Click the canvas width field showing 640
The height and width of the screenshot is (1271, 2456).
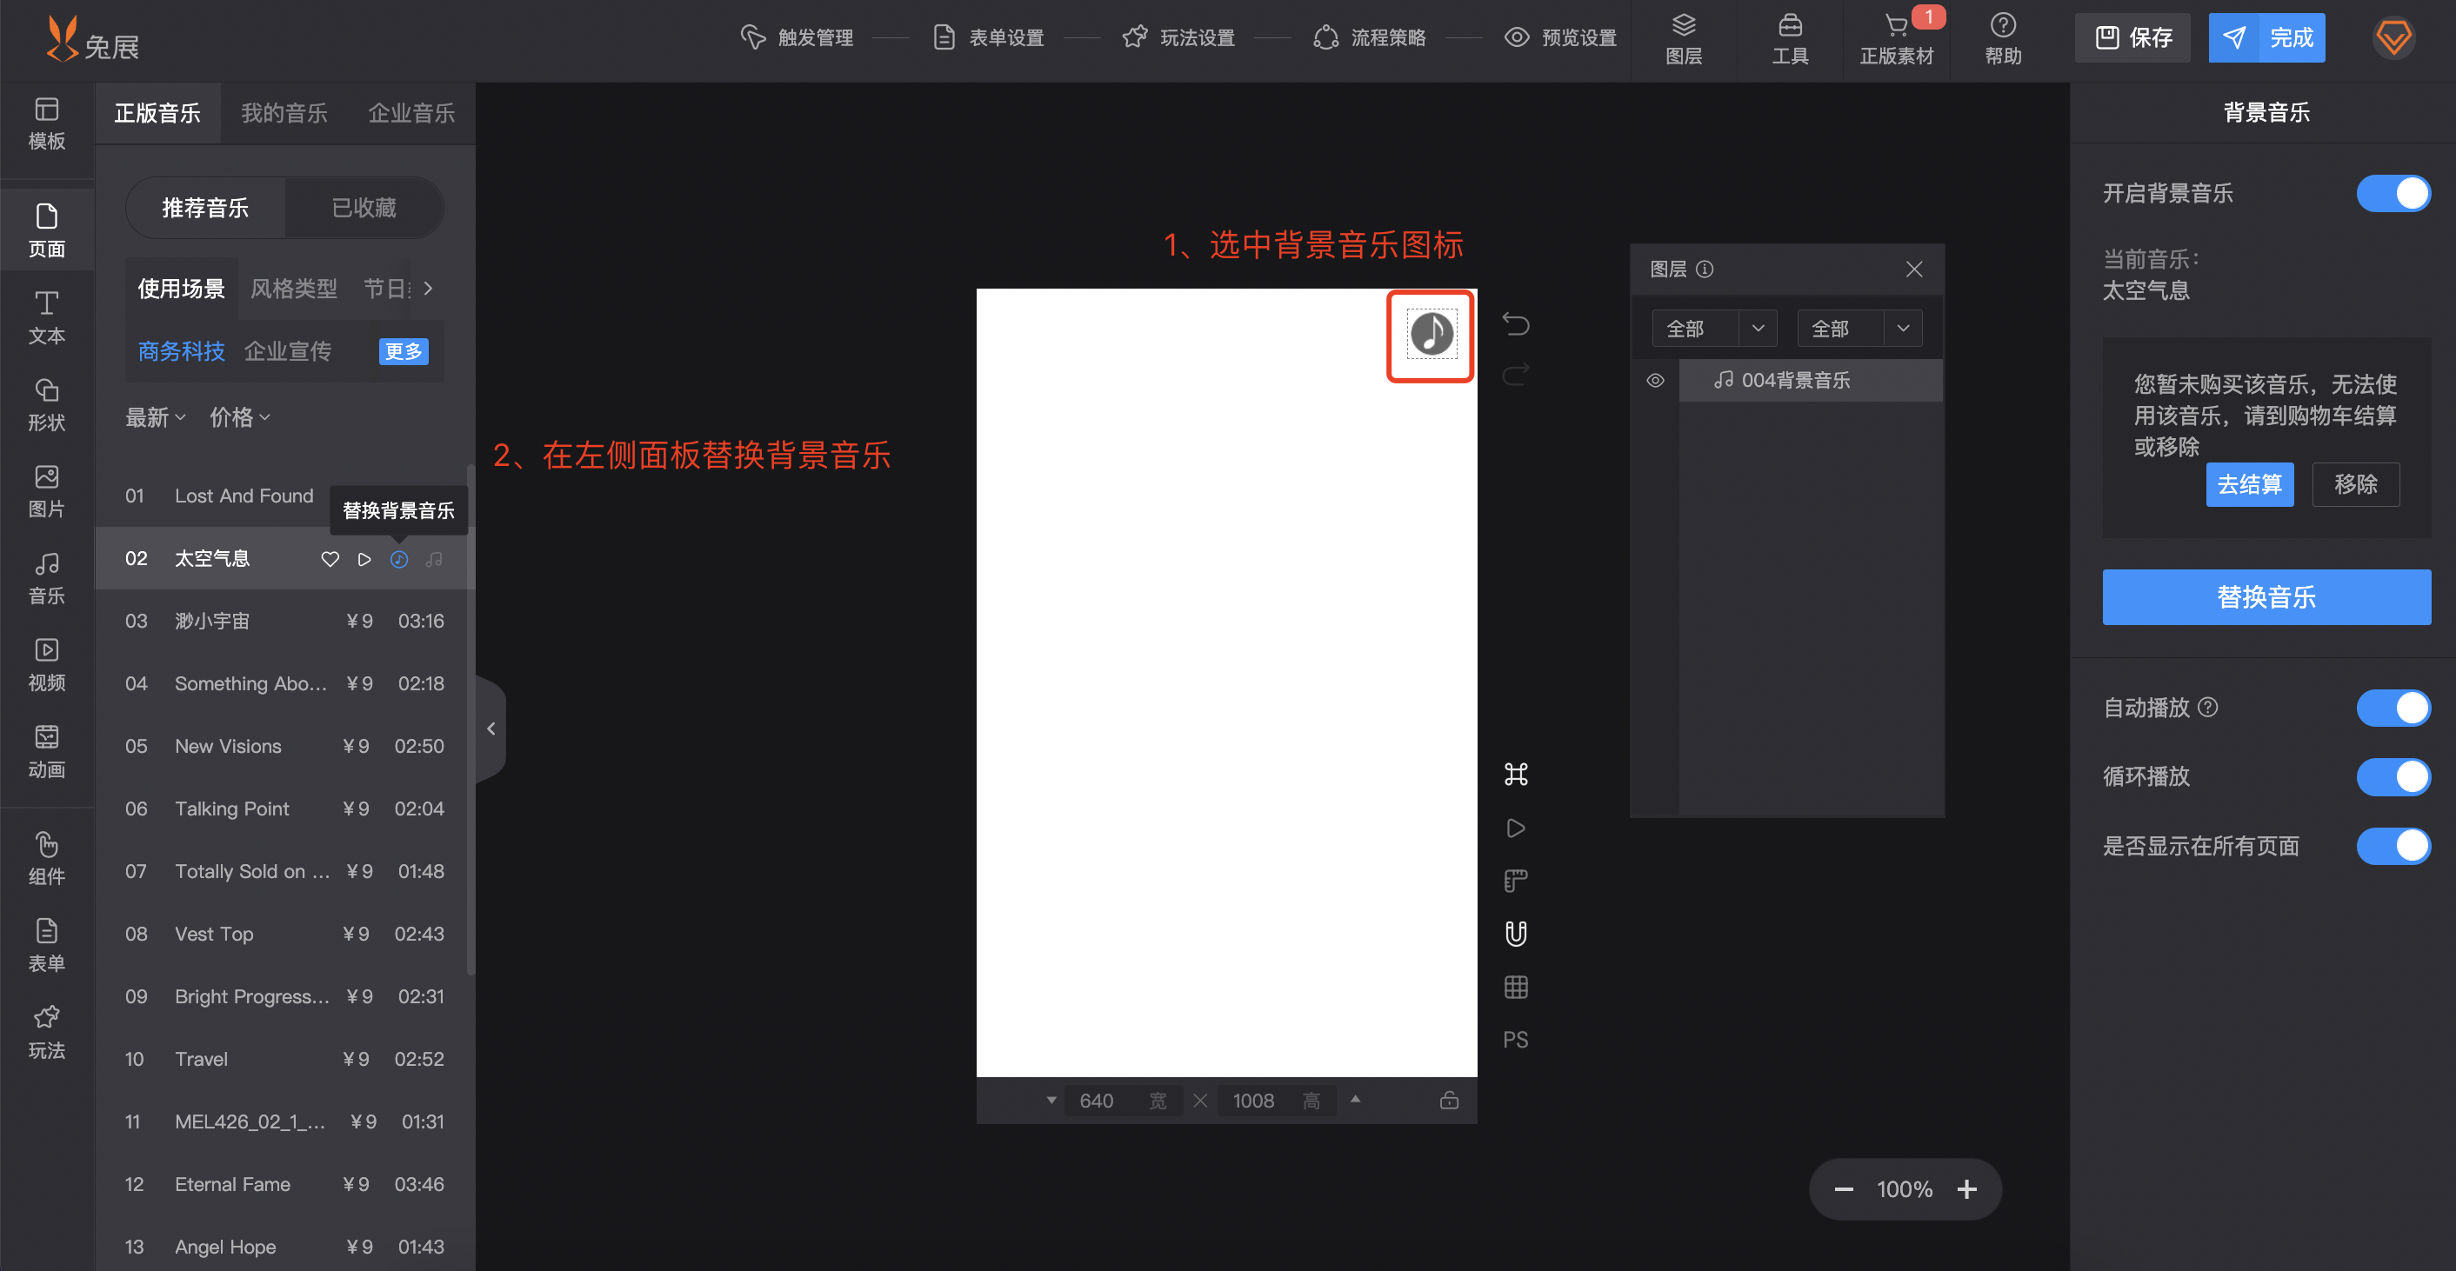[1123, 1101]
